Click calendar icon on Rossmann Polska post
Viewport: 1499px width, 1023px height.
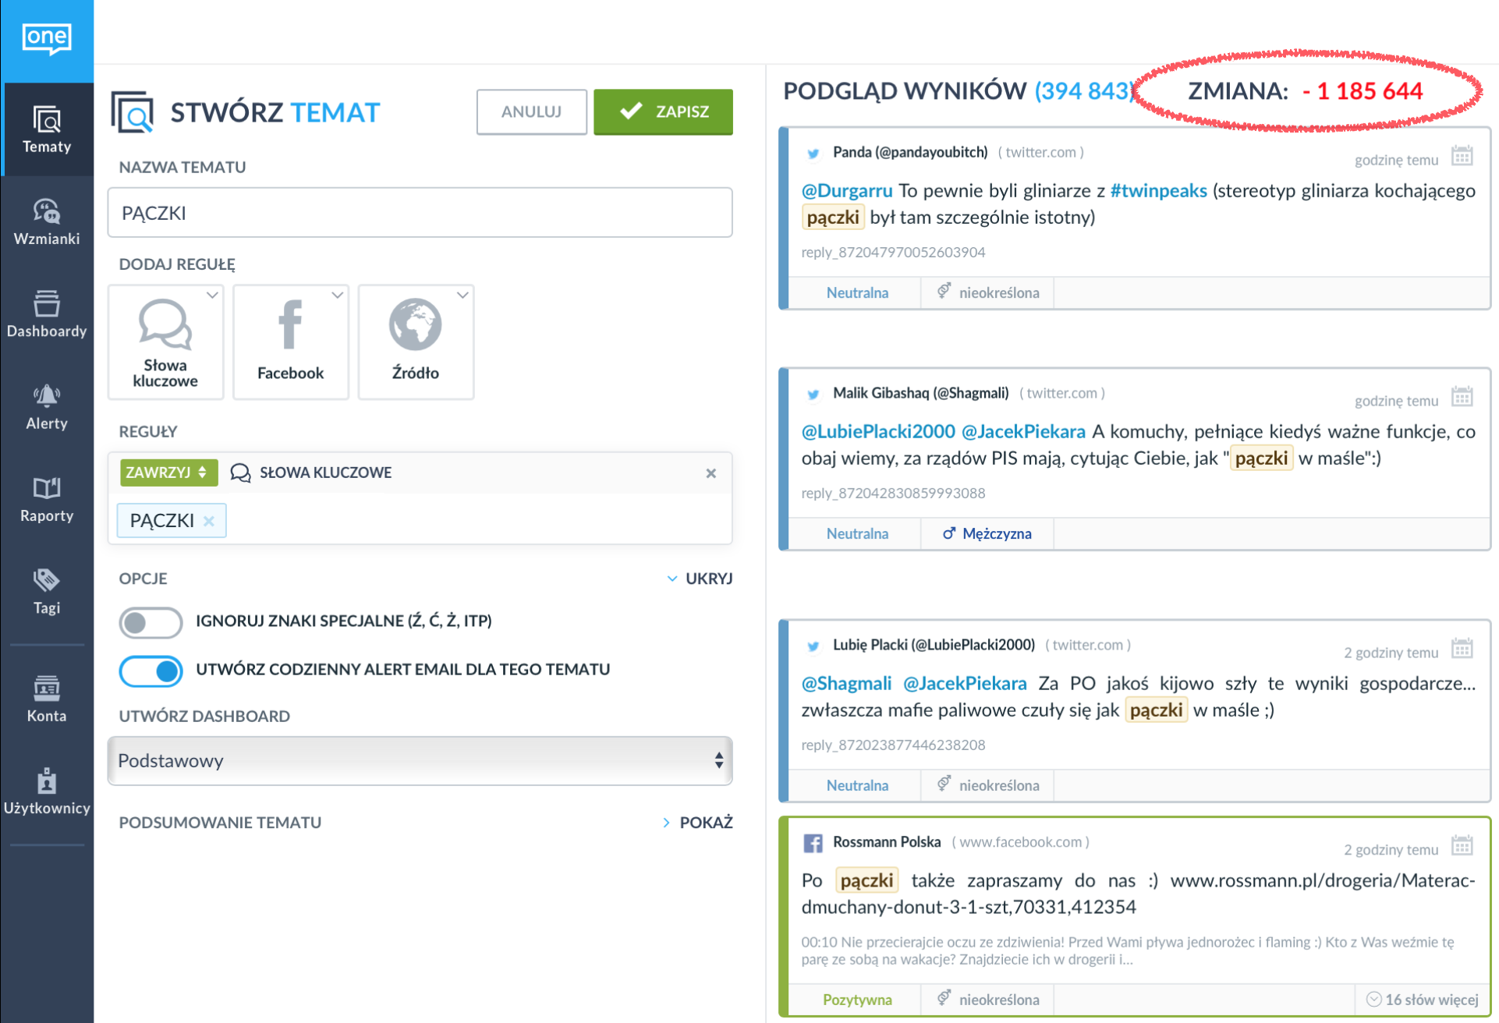coord(1462,845)
